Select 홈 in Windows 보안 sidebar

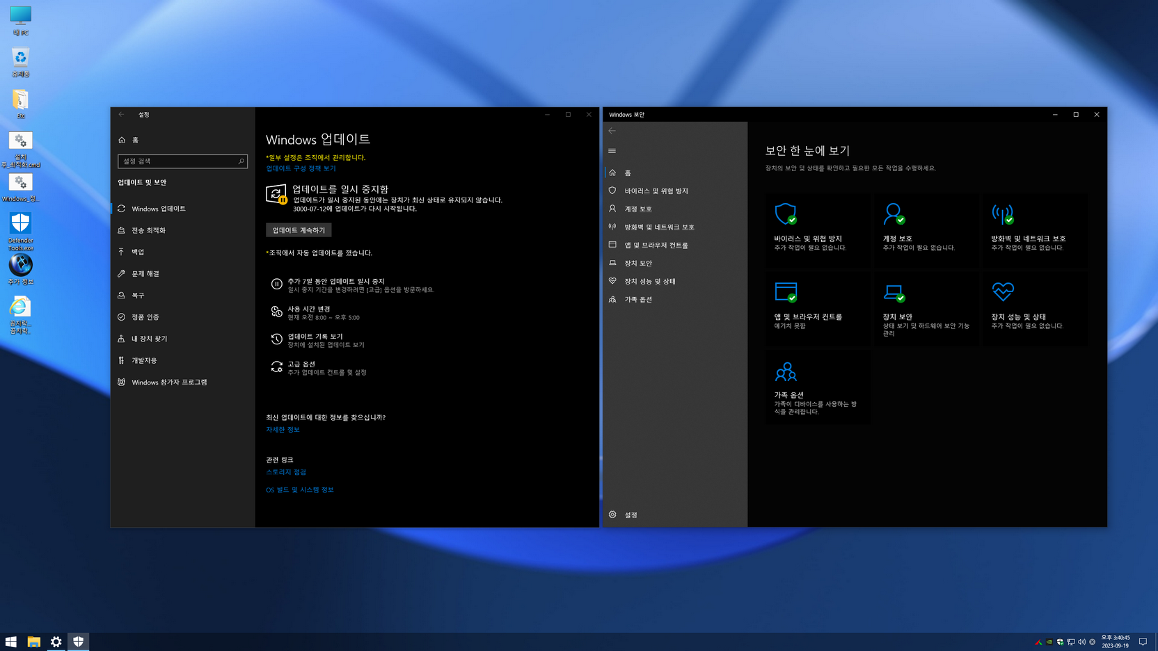(x=675, y=172)
